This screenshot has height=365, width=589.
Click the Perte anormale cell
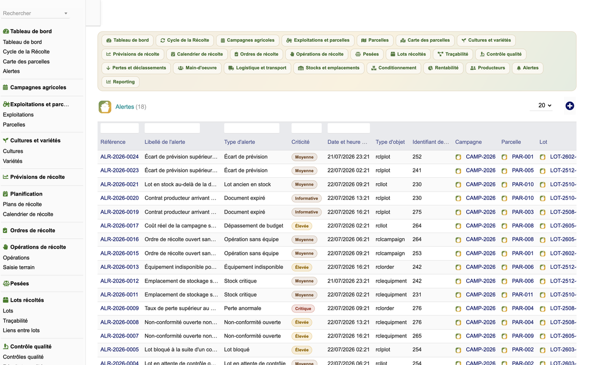click(242, 309)
